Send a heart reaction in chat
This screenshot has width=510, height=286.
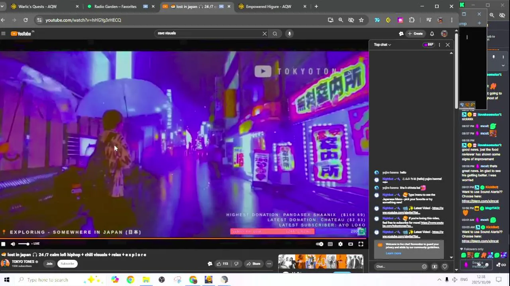point(445,267)
